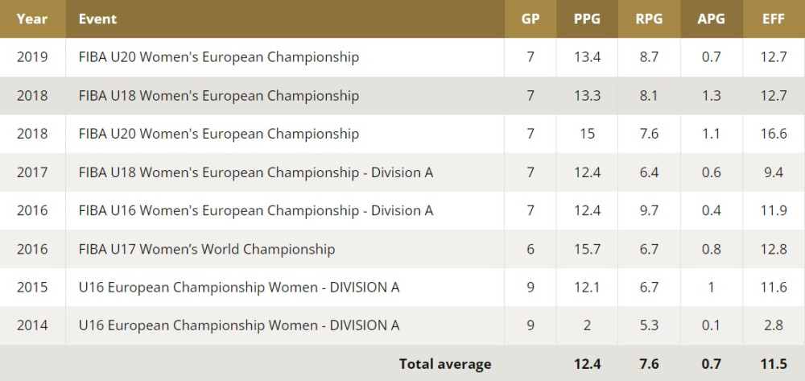This screenshot has height=381, width=805.
Task: Click the Year column header
Action: [32, 19]
